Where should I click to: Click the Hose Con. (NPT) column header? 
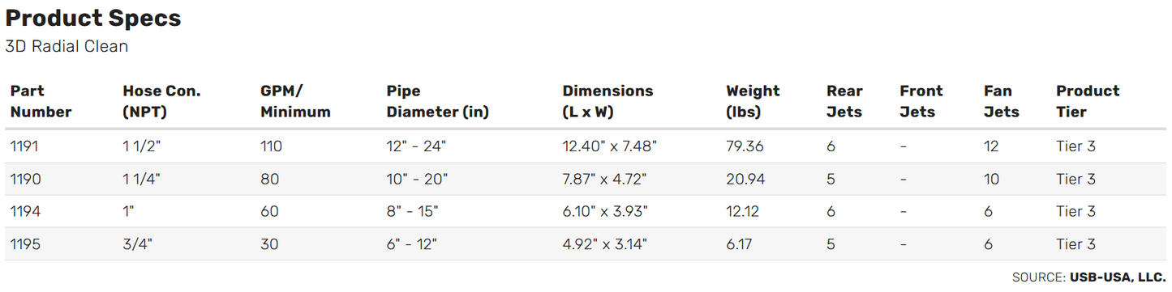tap(161, 101)
